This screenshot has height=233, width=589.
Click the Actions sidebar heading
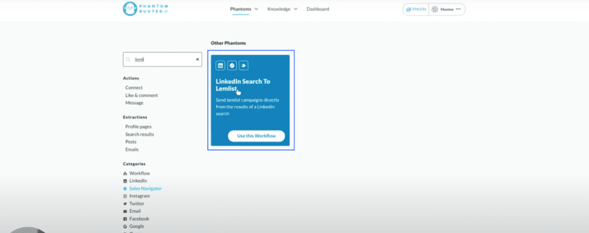pyautogui.click(x=131, y=78)
